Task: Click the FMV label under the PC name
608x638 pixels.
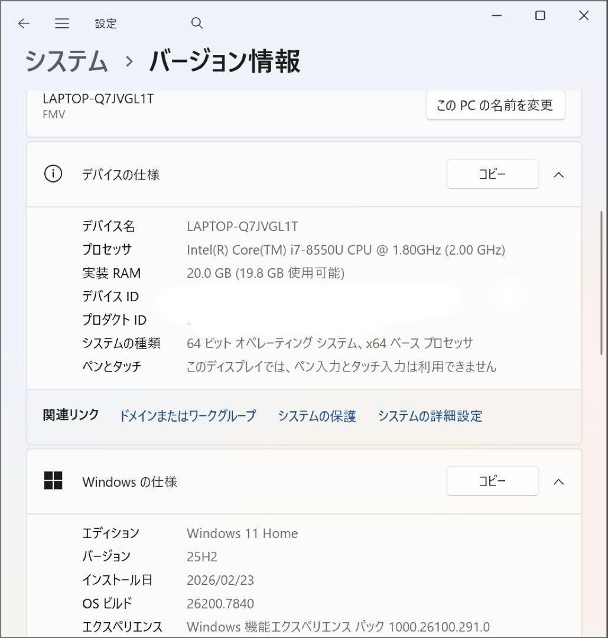Action: [54, 115]
